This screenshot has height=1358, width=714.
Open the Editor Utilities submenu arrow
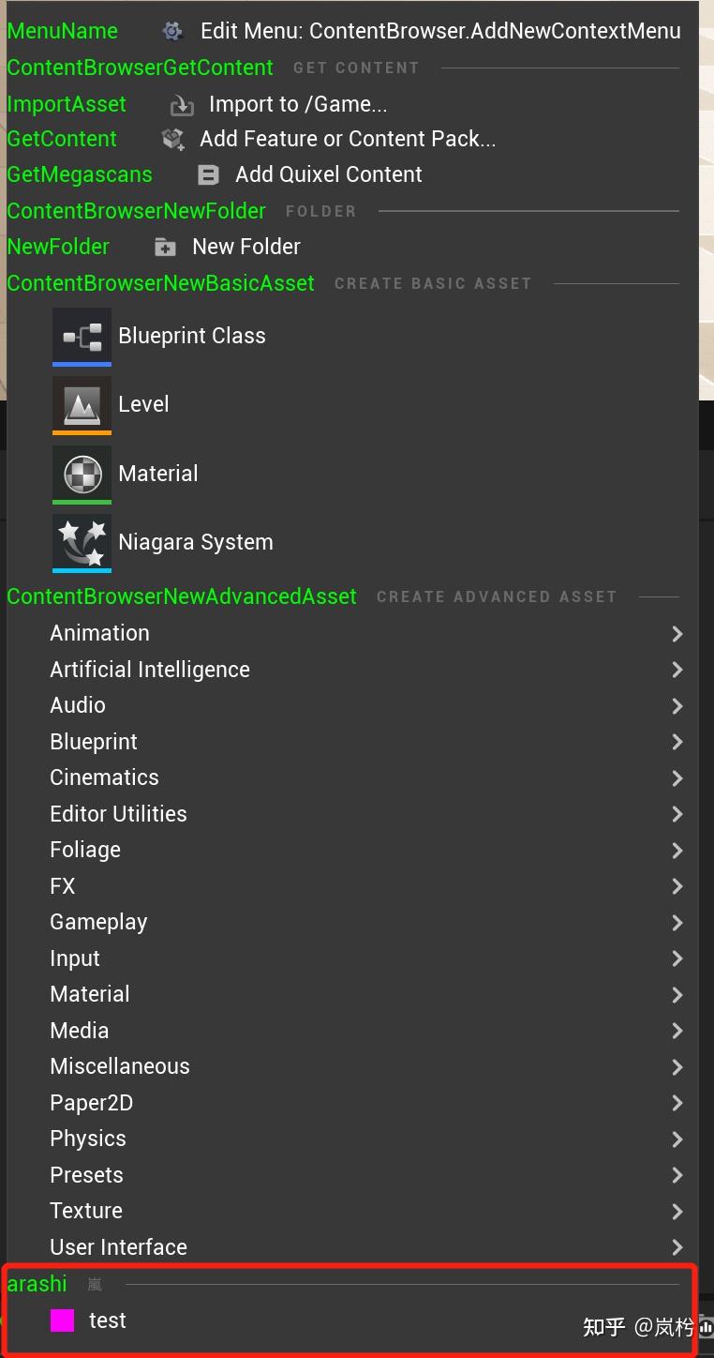pyautogui.click(x=677, y=814)
